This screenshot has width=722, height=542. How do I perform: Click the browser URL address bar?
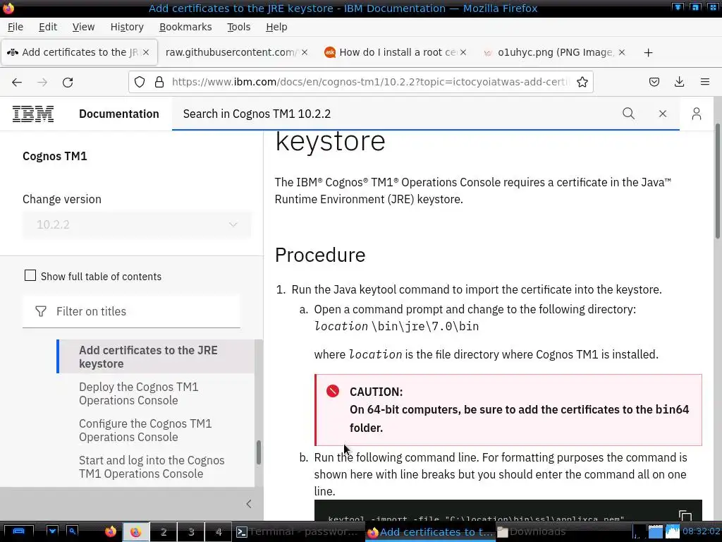369,82
